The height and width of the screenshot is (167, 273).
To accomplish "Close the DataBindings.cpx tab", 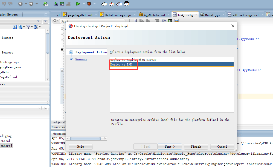I will coord(135,14).
